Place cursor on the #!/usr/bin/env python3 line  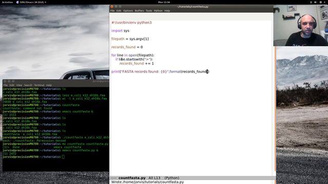pyautogui.click(x=132, y=22)
